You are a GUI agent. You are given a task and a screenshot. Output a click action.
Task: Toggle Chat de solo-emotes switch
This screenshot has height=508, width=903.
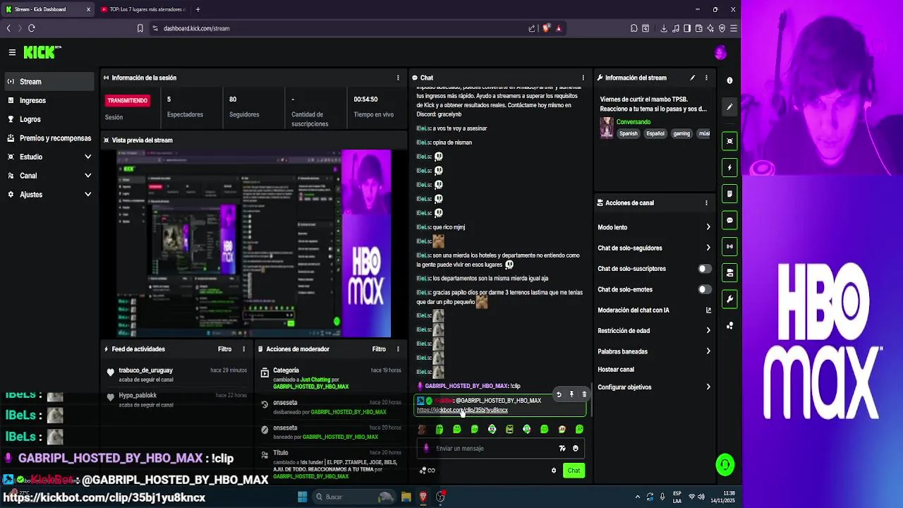(704, 289)
